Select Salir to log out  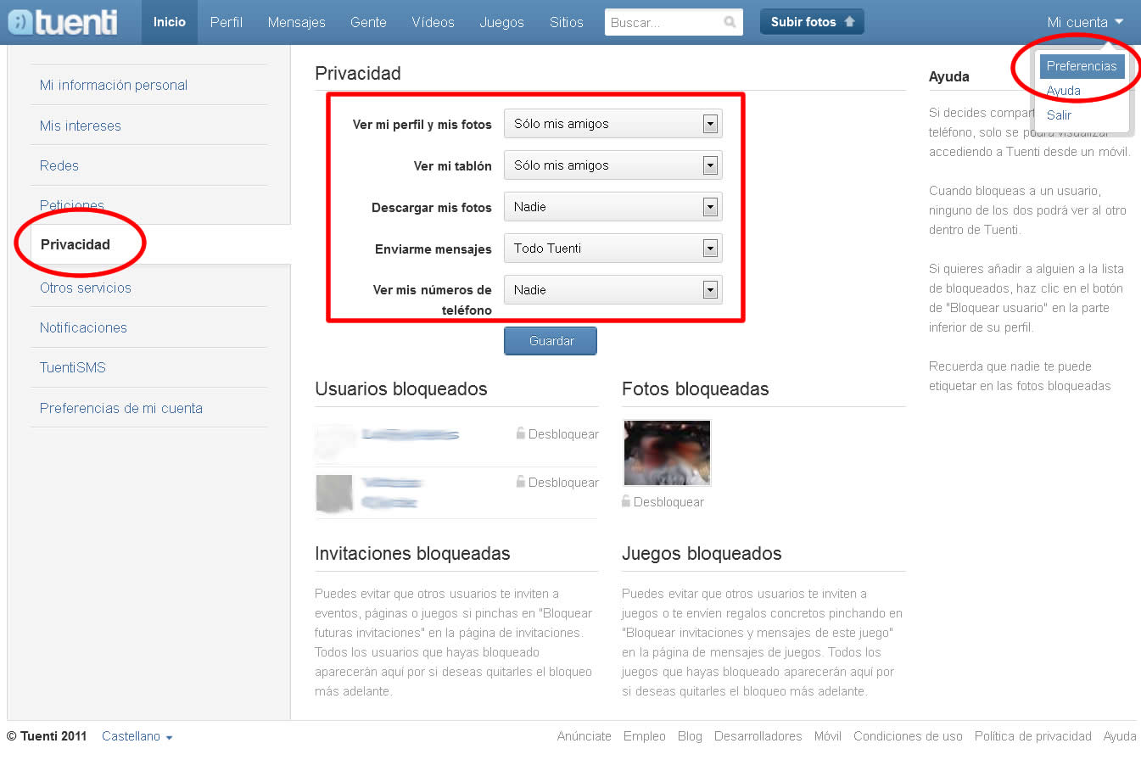pos(1059,115)
